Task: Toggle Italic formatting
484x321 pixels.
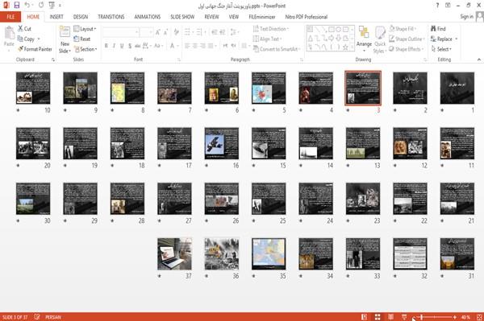Action: pyautogui.click(x=114, y=46)
